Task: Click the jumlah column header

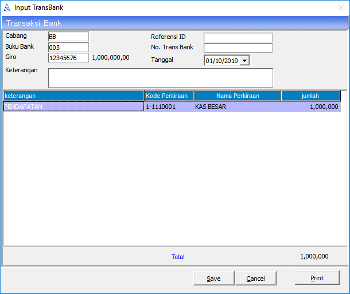Action: [x=310, y=96]
